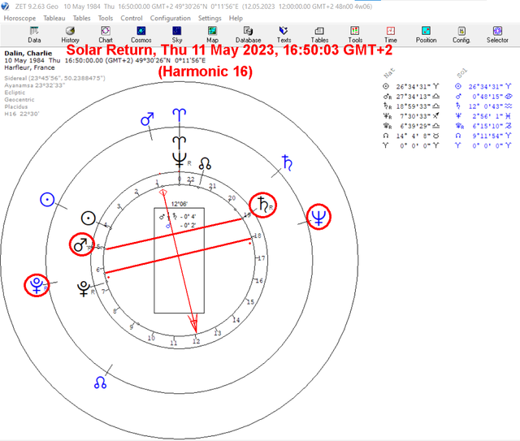Open the Horoscope menu
The height and width of the screenshot is (441, 520).
[19, 18]
